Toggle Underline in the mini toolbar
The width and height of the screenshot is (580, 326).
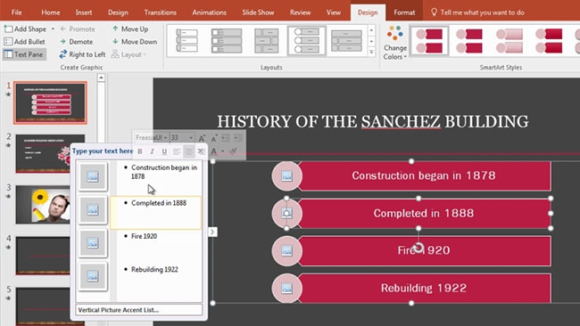tap(164, 151)
